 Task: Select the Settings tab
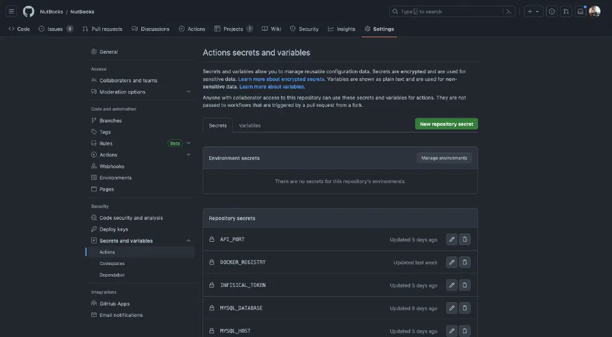click(x=379, y=29)
